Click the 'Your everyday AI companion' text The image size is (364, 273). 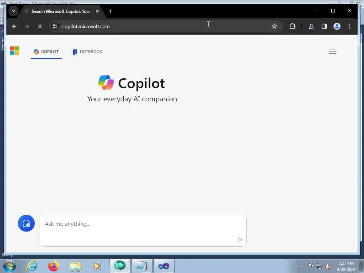pyautogui.click(x=132, y=99)
